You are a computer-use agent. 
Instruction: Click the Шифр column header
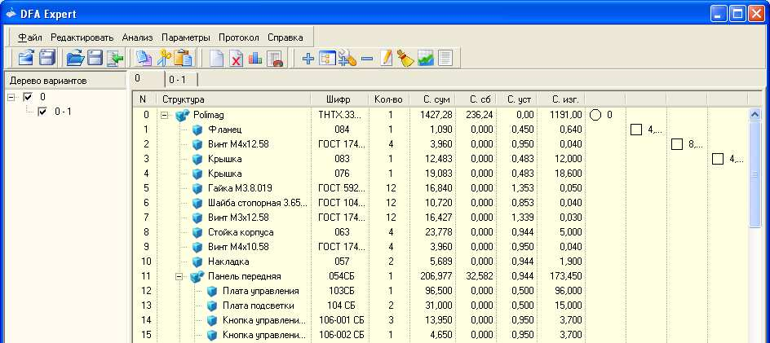click(x=339, y=99)
